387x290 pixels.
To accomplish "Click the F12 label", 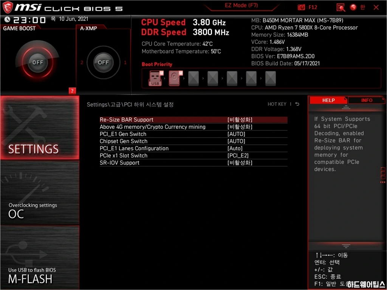I will click(x=313, y=7).
